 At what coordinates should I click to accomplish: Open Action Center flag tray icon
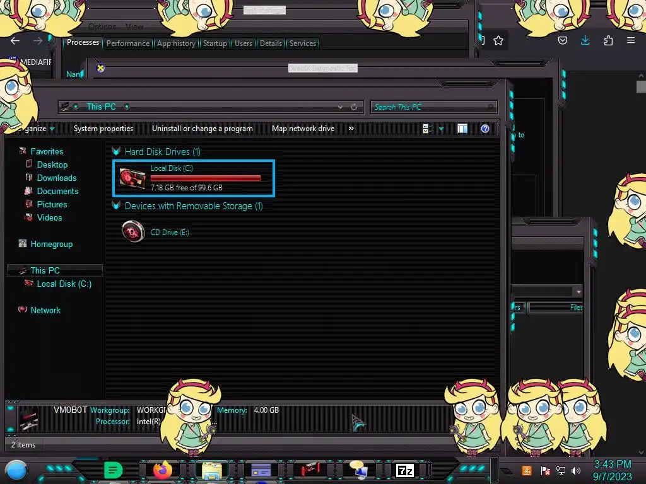tap(545, 470)
